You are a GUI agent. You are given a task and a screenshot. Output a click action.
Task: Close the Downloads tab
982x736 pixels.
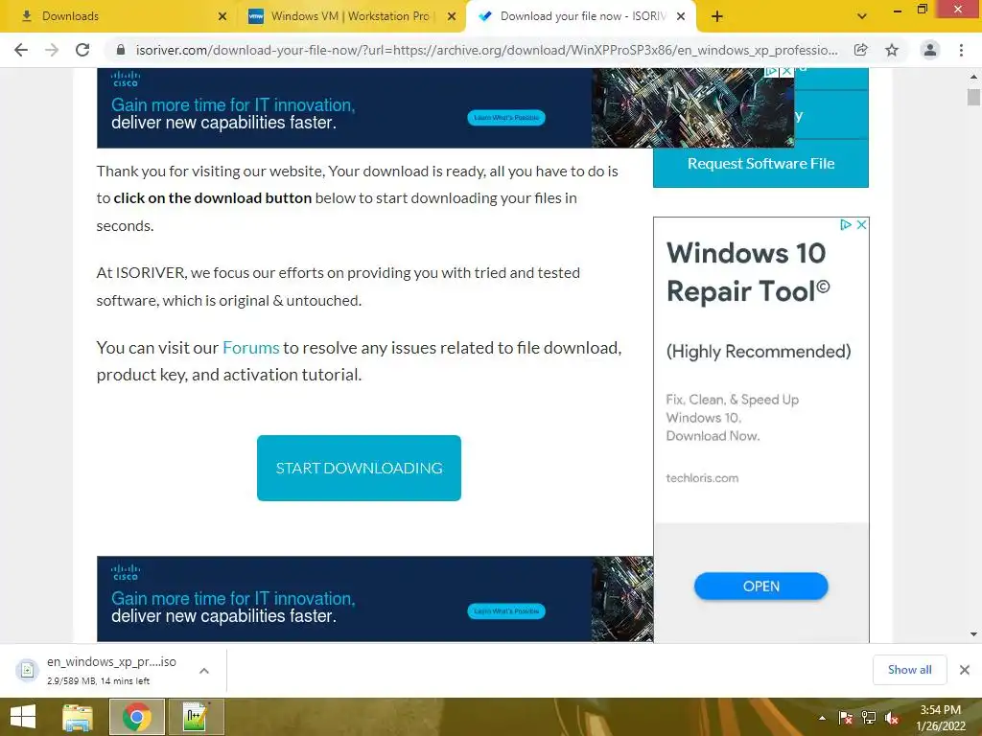coord(222,16)
